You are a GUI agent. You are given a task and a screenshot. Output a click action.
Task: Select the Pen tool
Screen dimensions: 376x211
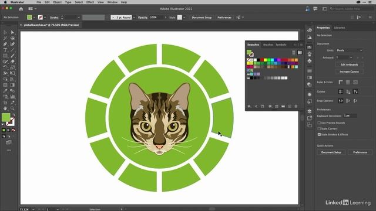5,44
